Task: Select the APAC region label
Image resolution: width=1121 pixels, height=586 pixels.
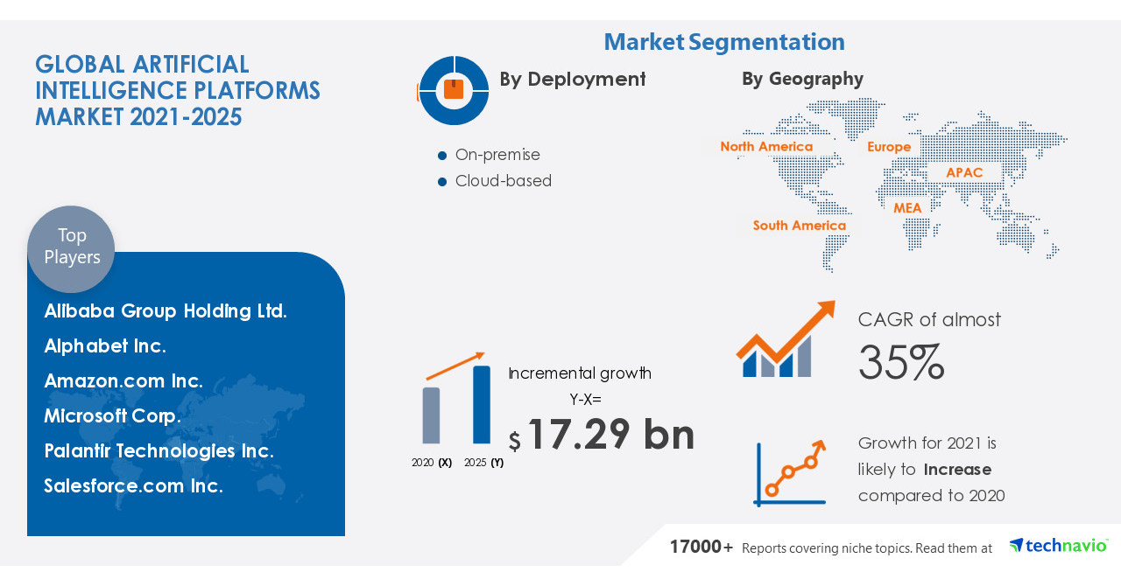Action: (964, 172)
